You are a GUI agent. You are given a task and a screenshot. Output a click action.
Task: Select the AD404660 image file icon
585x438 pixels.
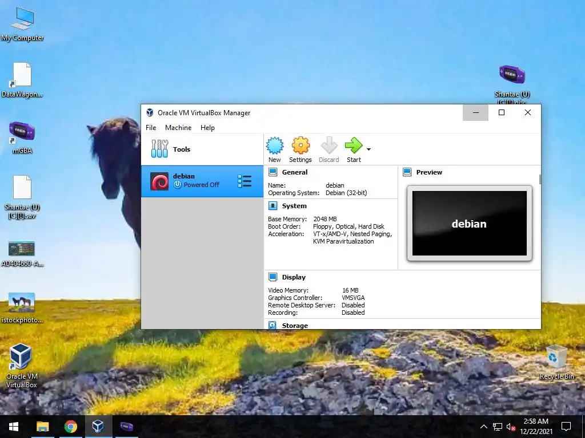click(x=22, y=254)
